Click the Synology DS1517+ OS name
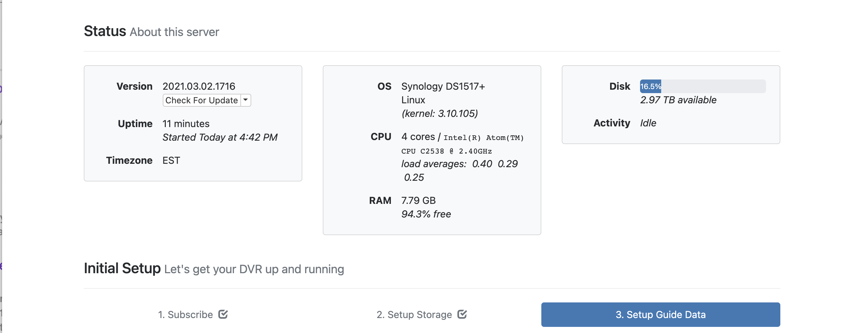Viewport: 860px width, 333px height. (x=443, y=86)
